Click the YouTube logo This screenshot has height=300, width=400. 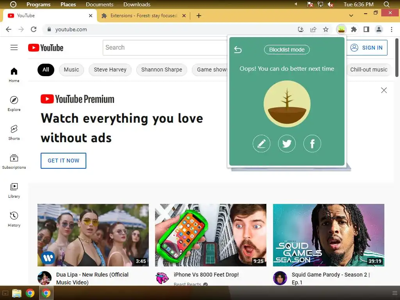(x=46, y=48)
